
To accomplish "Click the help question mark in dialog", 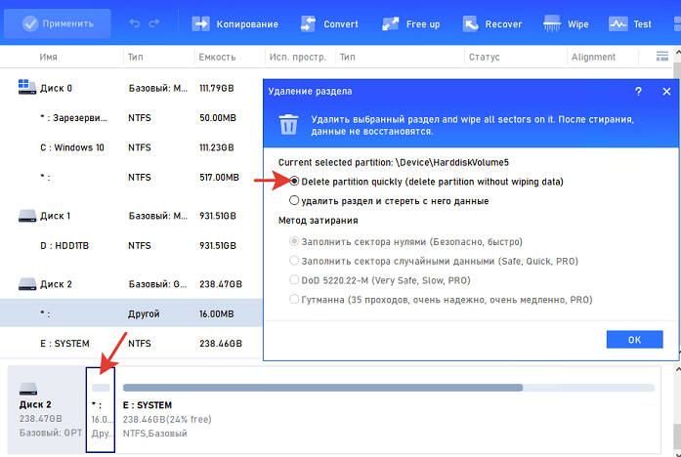I will coord(638,92).
